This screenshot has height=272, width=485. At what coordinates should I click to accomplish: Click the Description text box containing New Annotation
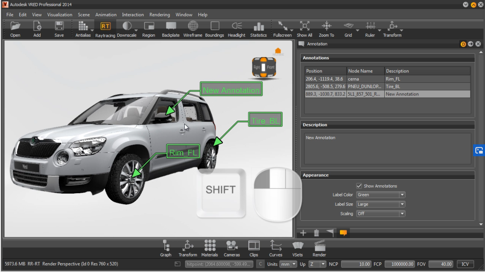click(x=387, y=148)
